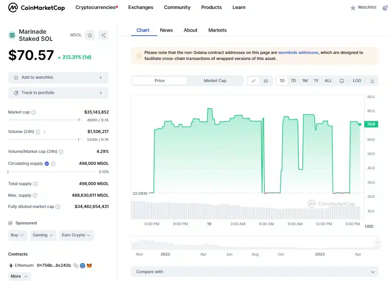The image size is (389, 281).
Task: Click the plus icon on Track in portfolio
Action: click(100, 93)
